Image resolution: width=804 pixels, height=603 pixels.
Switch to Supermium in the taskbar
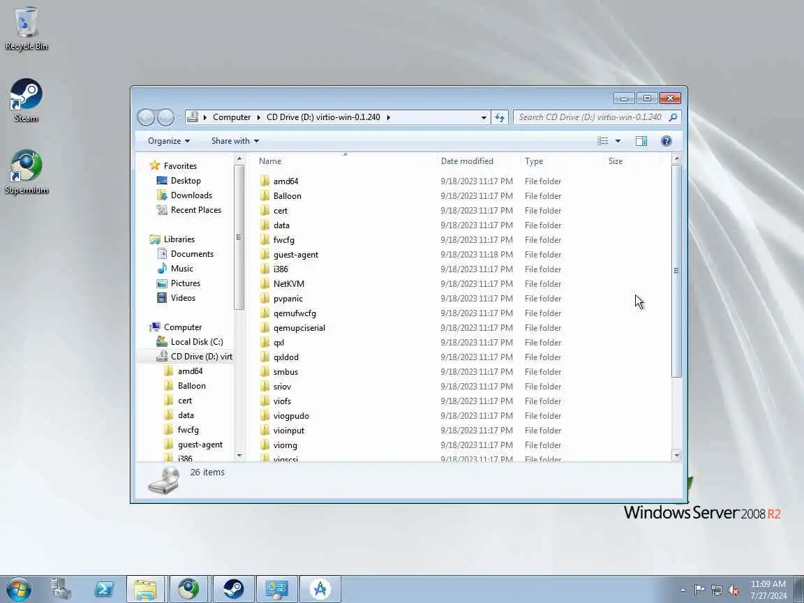tap(188, 589)
